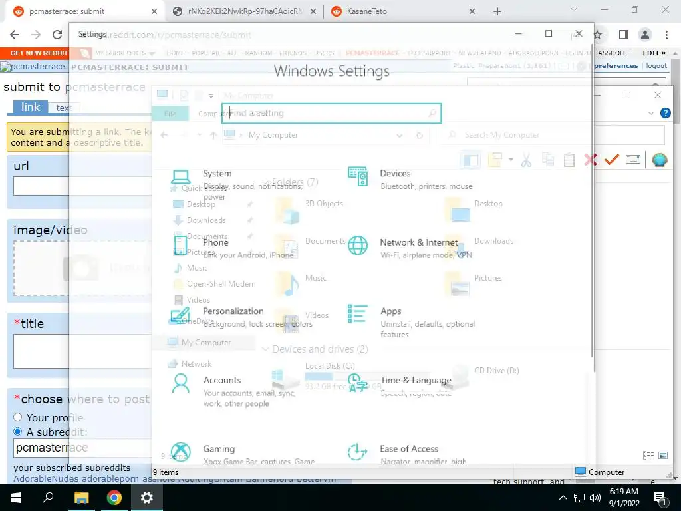Click the reddit url input field
This screenshot has height=511, width=681.
[82, 186]
